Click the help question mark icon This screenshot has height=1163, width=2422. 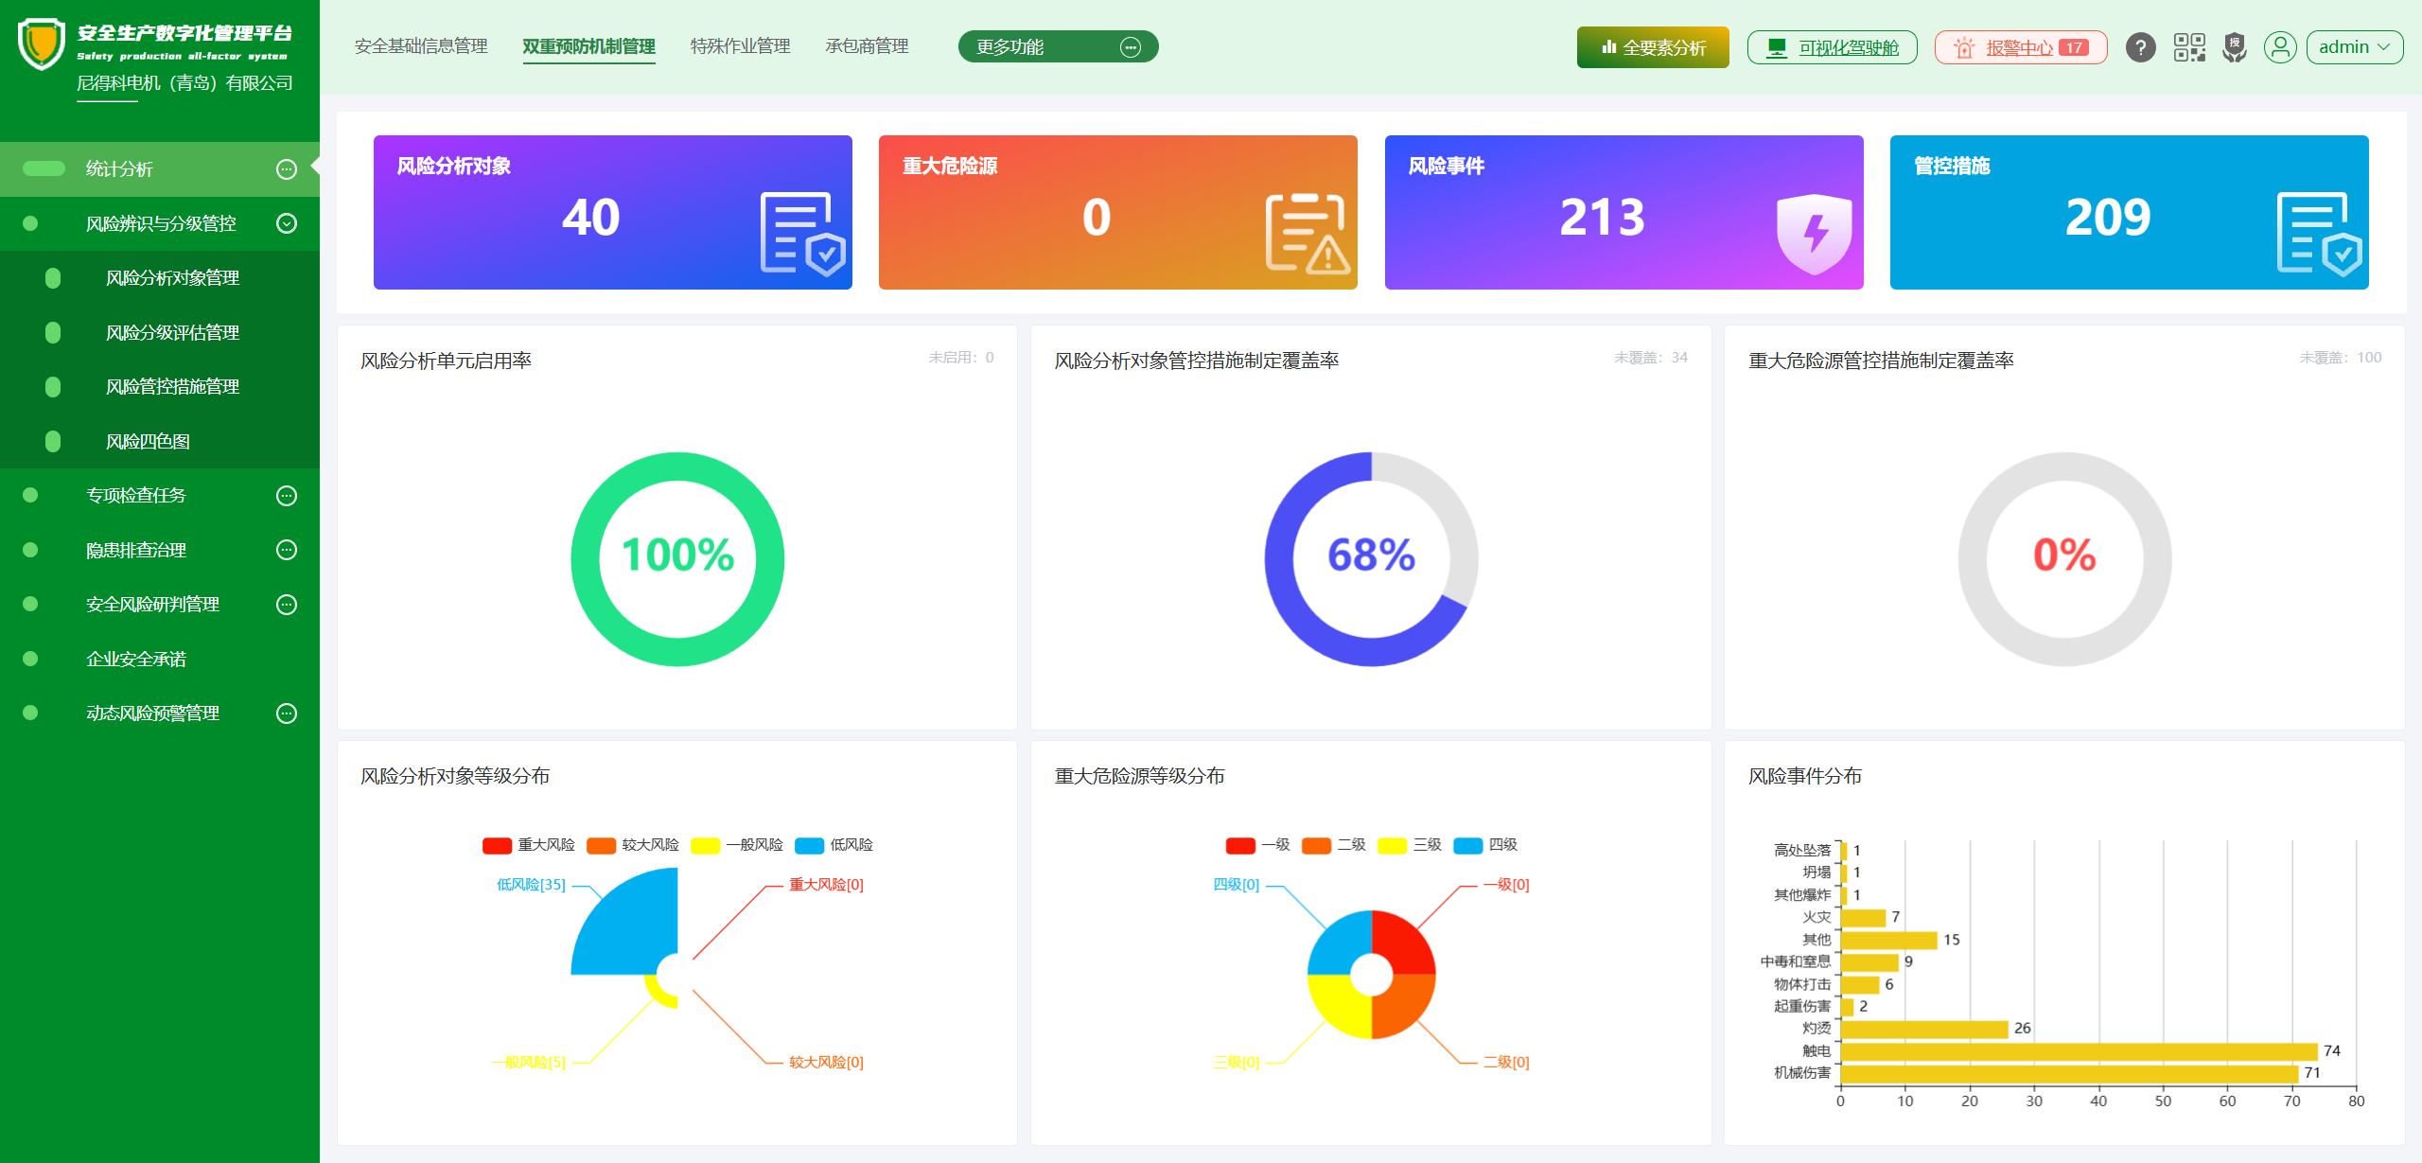(2140, 47)
